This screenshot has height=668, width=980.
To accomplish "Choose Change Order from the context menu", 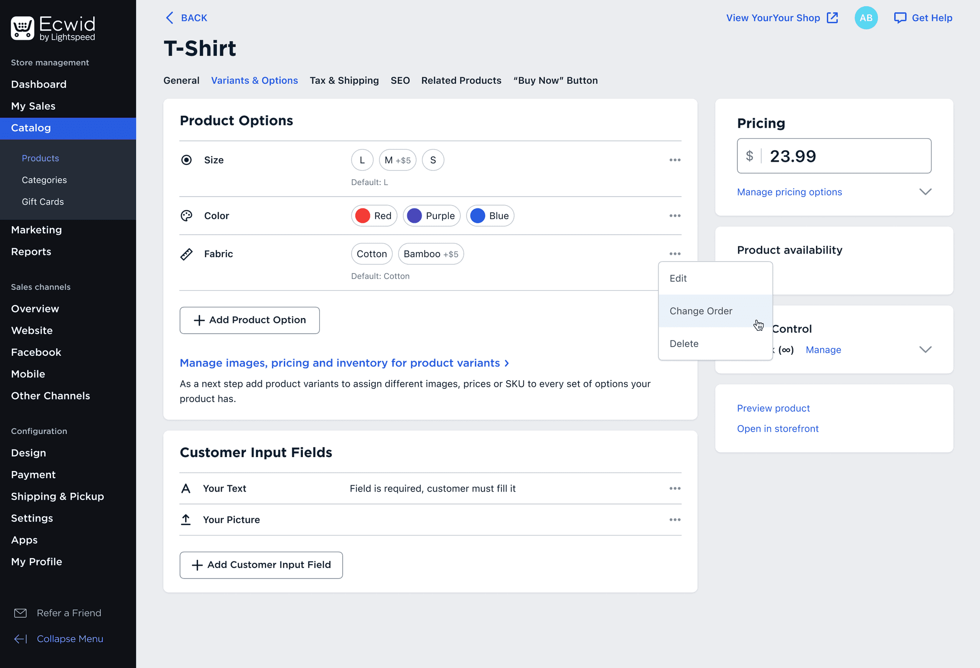I will 701,311.
